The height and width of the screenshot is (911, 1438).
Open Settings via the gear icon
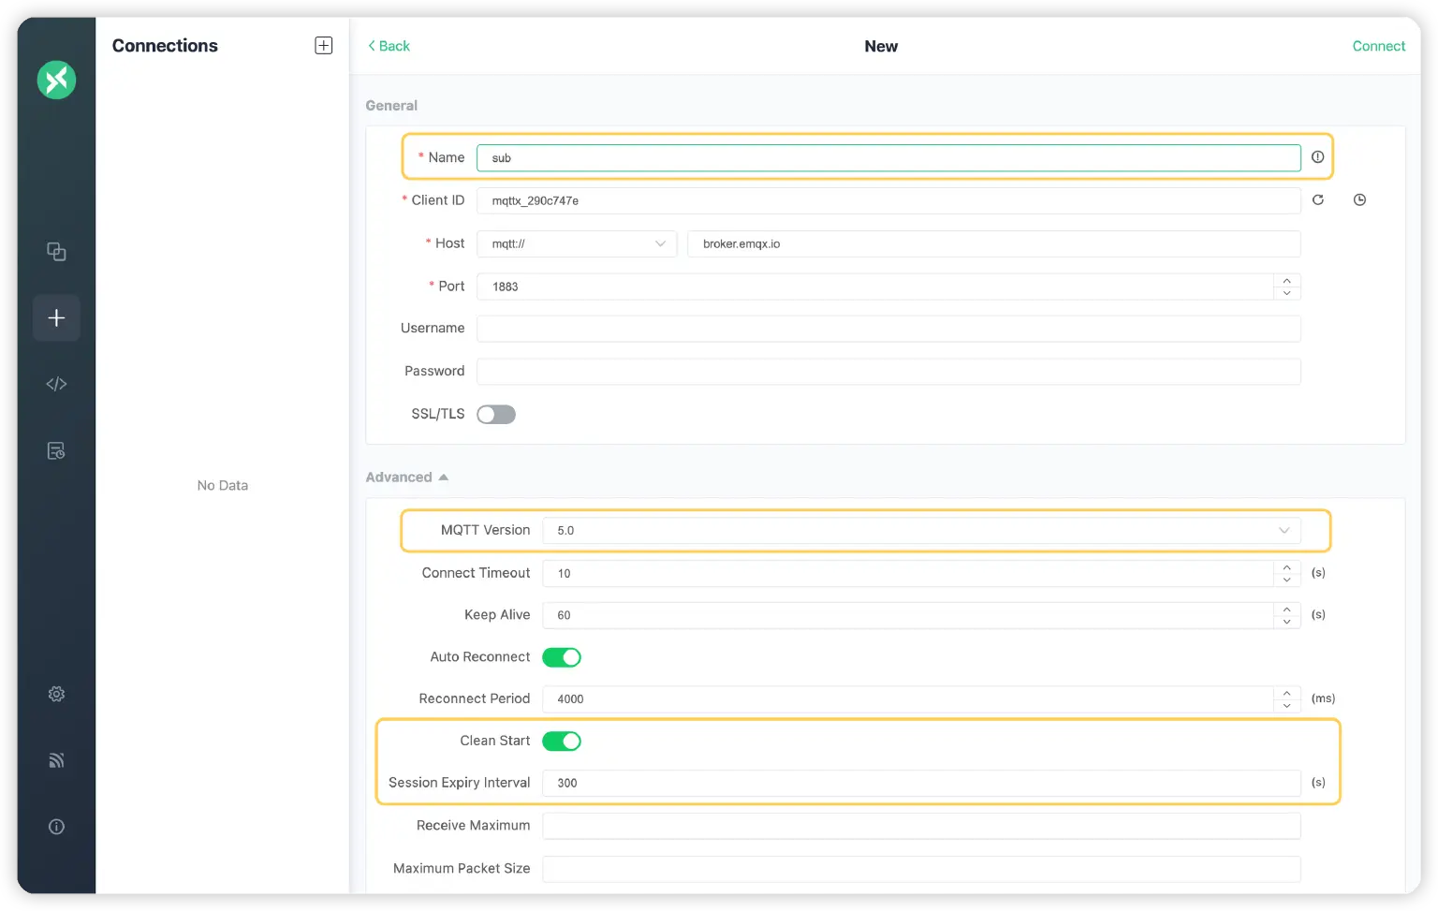click(x=56, y=694)
